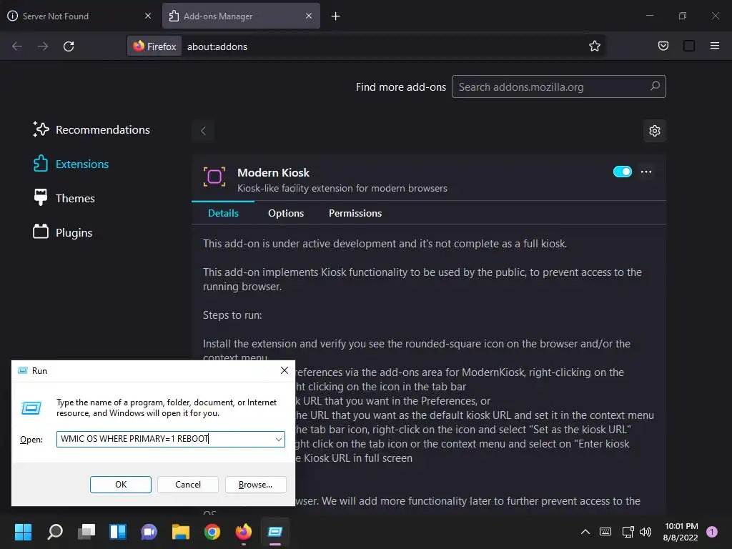Go back to the extensions list chevron
The image size is (732, 549).
[203, 131]
